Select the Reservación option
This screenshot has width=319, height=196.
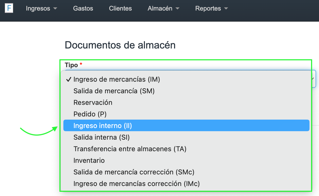point(93,102)
